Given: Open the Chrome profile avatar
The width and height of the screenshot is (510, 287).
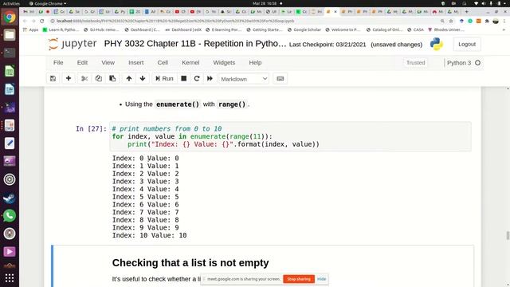Looking at the screenshot, I should pos(496,21).
